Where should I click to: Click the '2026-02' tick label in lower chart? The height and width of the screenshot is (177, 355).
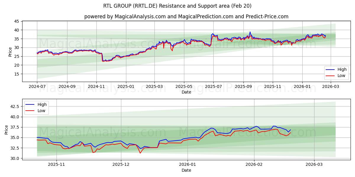pos(254,165)
